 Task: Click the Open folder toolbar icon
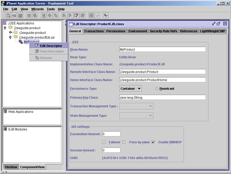tap(14, 15)
